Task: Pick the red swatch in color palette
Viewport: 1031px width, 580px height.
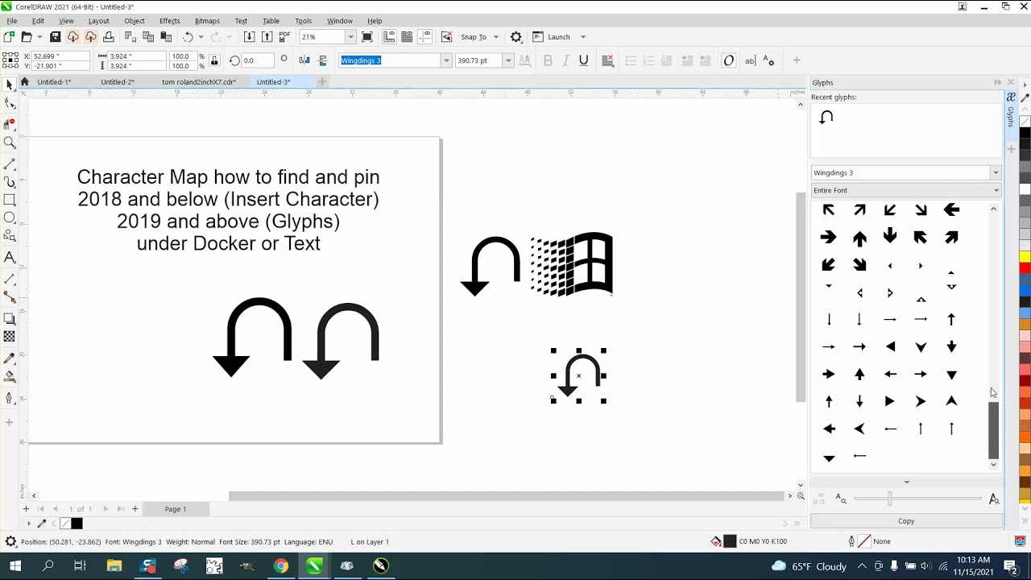Action: click(x=1025, y=268)
